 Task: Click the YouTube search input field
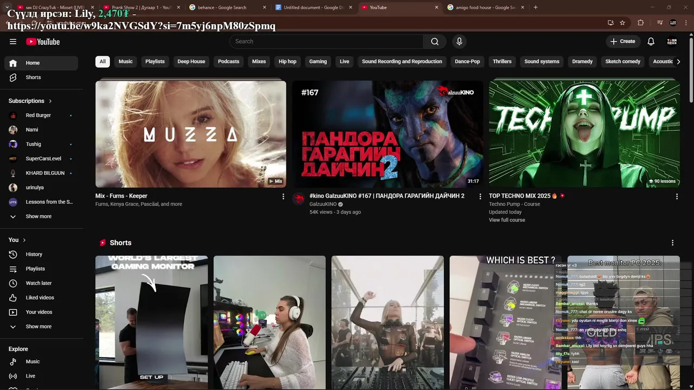(x=326, y=42)
